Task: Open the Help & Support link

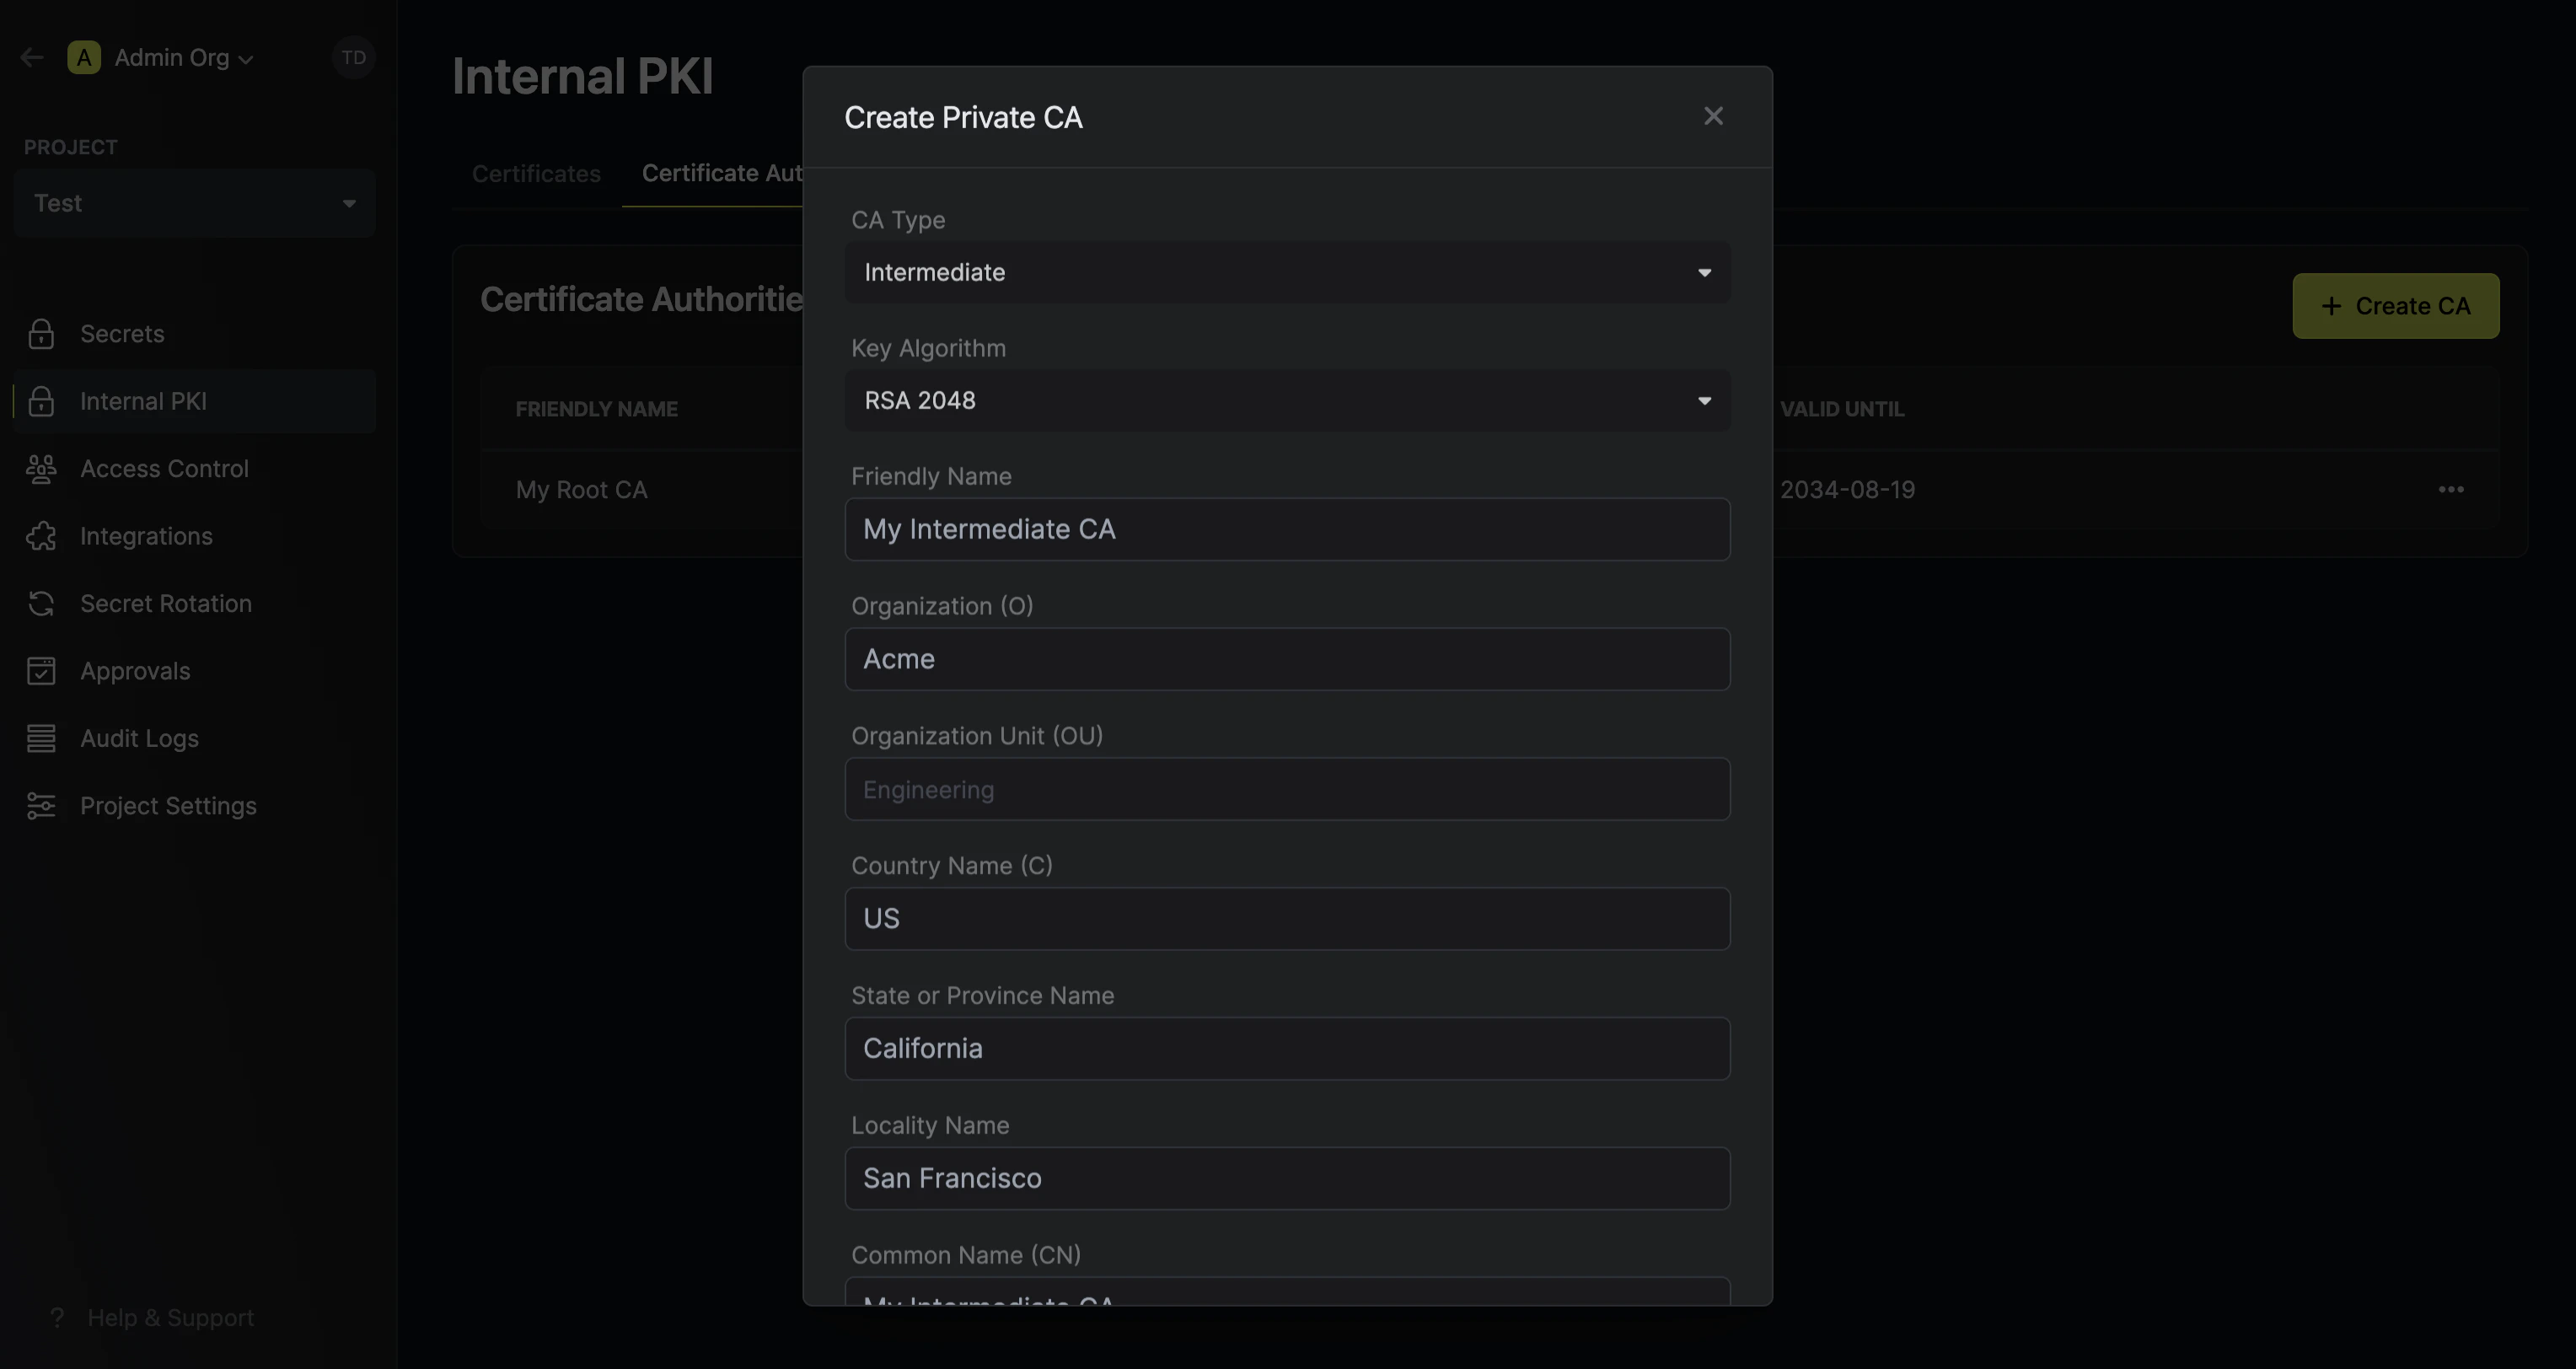Action: [x=170, y=1318]
